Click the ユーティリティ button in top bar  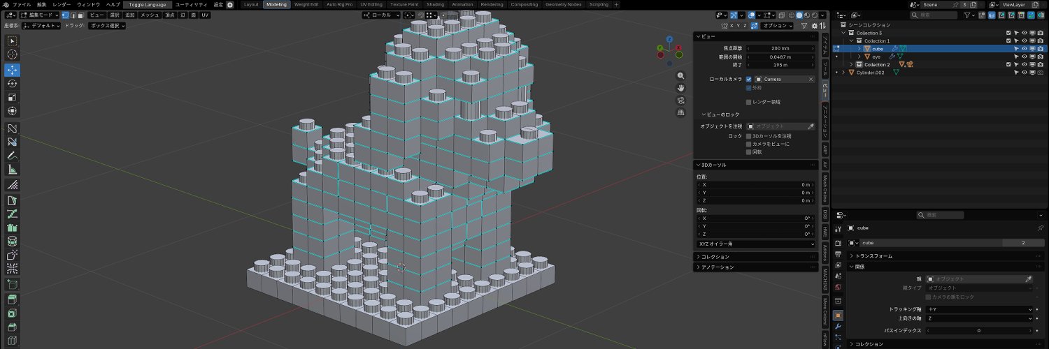pyautogui.click(x=191, y=4)
